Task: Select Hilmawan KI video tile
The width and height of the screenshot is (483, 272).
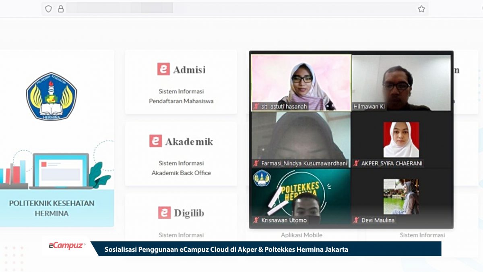Action: tap(401, 83)
